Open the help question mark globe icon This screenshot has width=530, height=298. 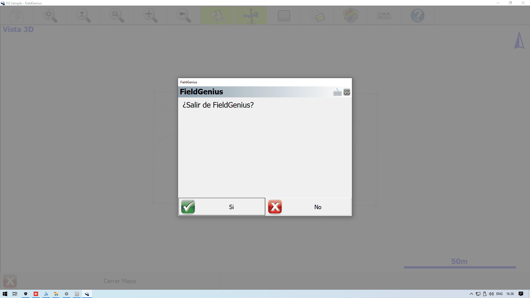click(x=417, y=15)
